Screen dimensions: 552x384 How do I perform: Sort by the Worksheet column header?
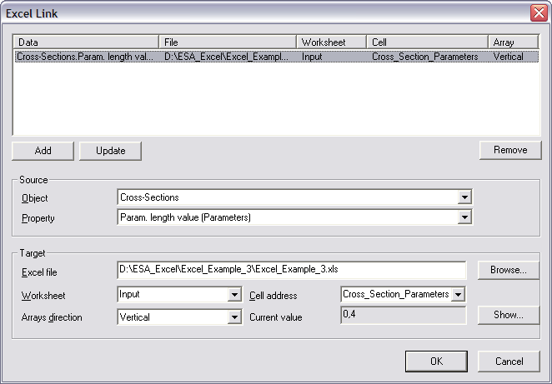pyautogui.click(x=332, y=42)
